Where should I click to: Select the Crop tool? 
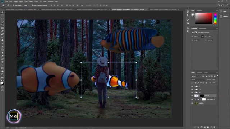(x=3, y=25)
